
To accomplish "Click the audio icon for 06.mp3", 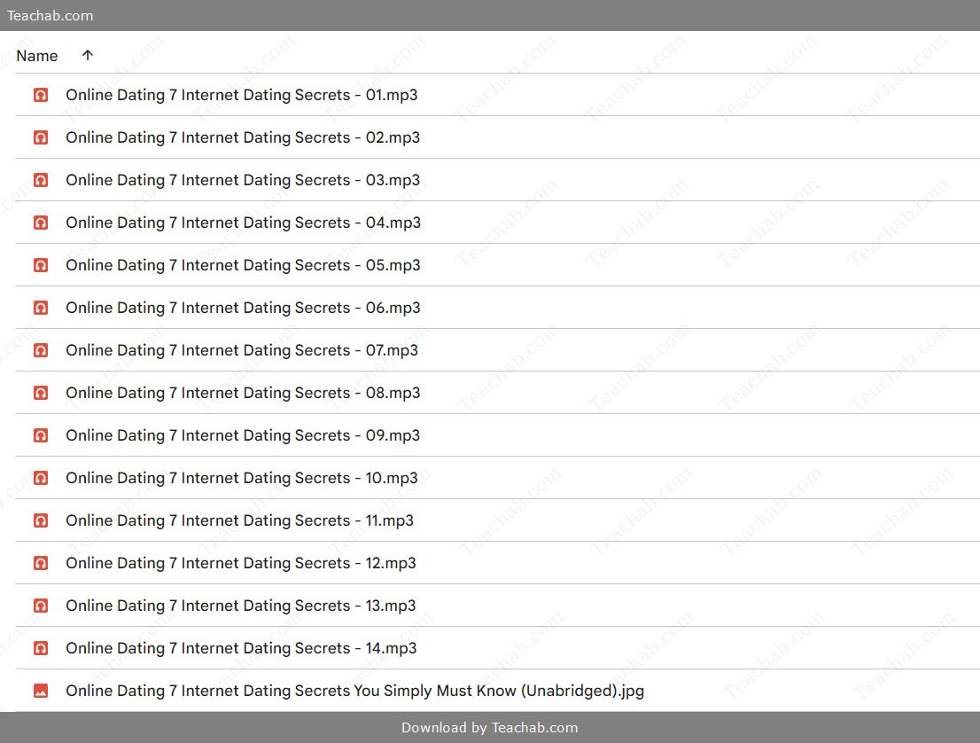I will 41,308.
